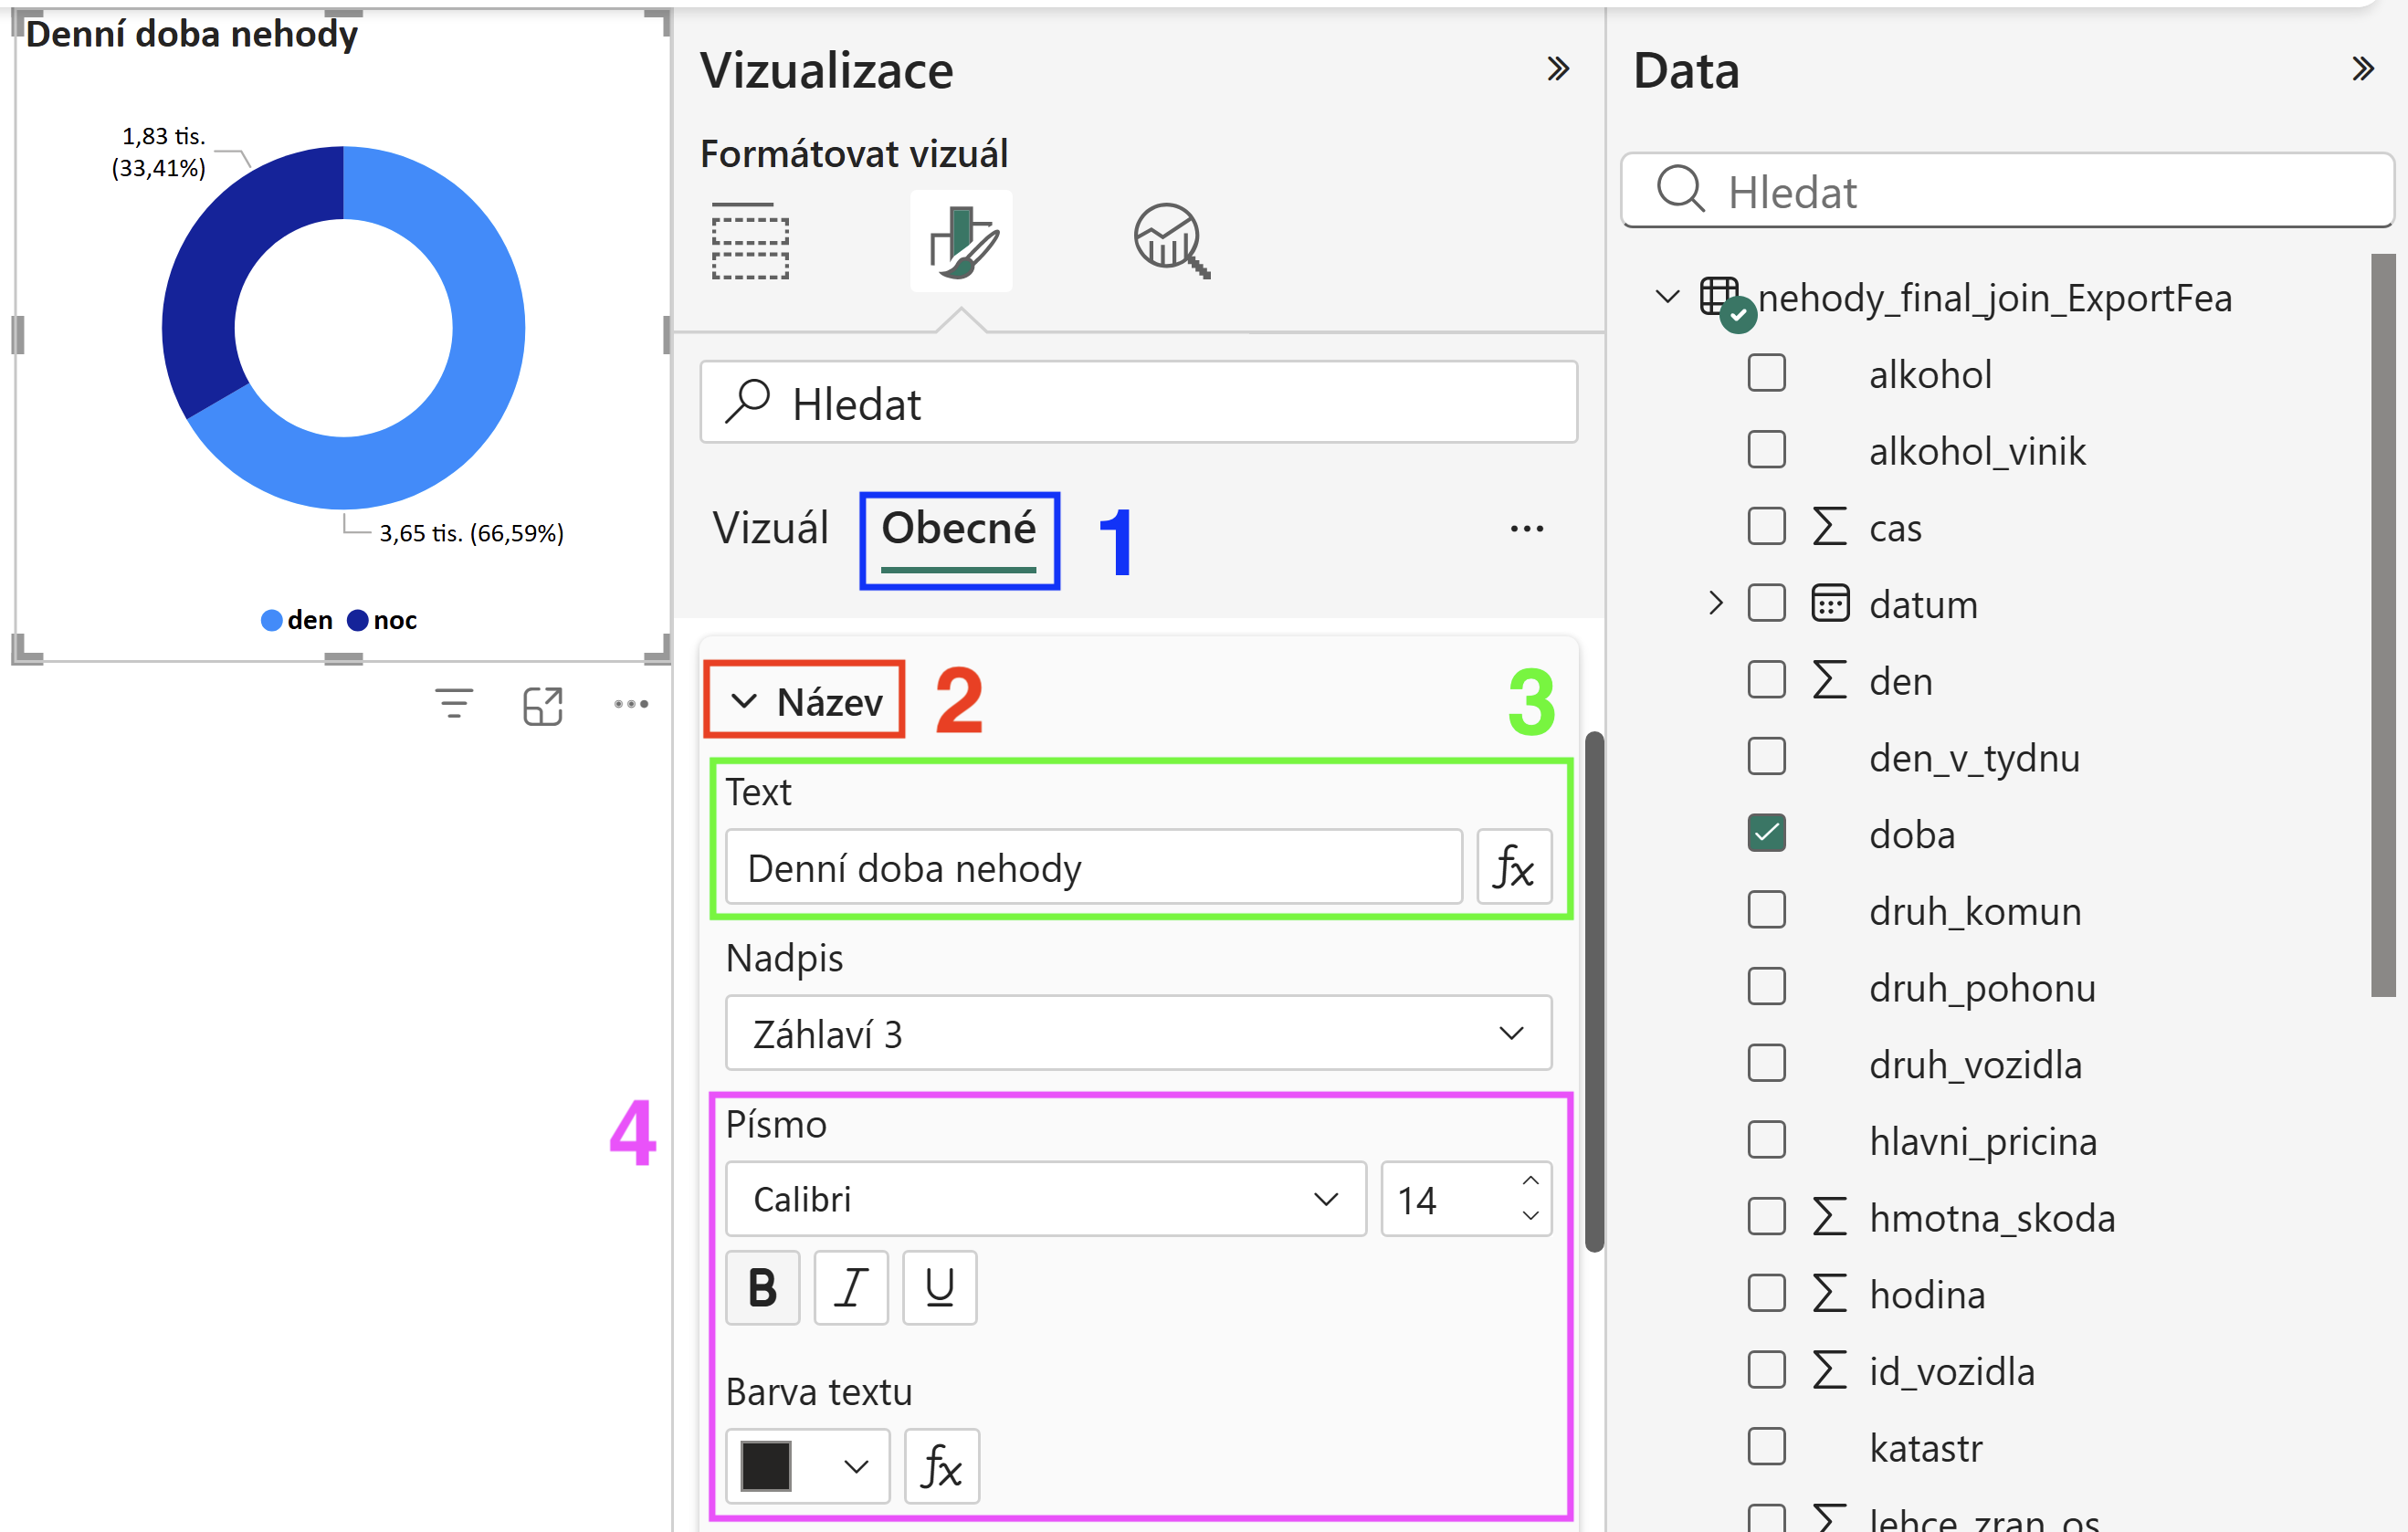Viewport: 2408px width, 1532px height.
Task: Increase the font size with up arrow
Action: click(x=1530, y=1181)
